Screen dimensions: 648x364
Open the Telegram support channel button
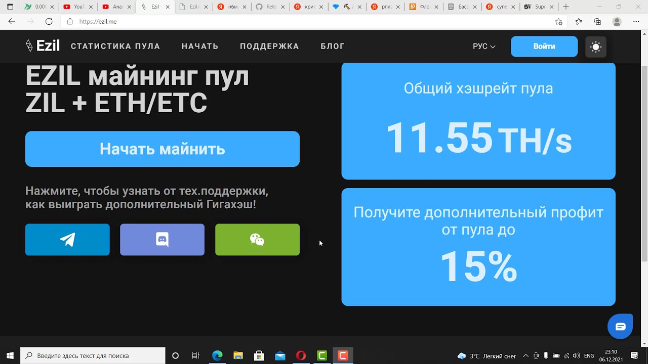67,240
